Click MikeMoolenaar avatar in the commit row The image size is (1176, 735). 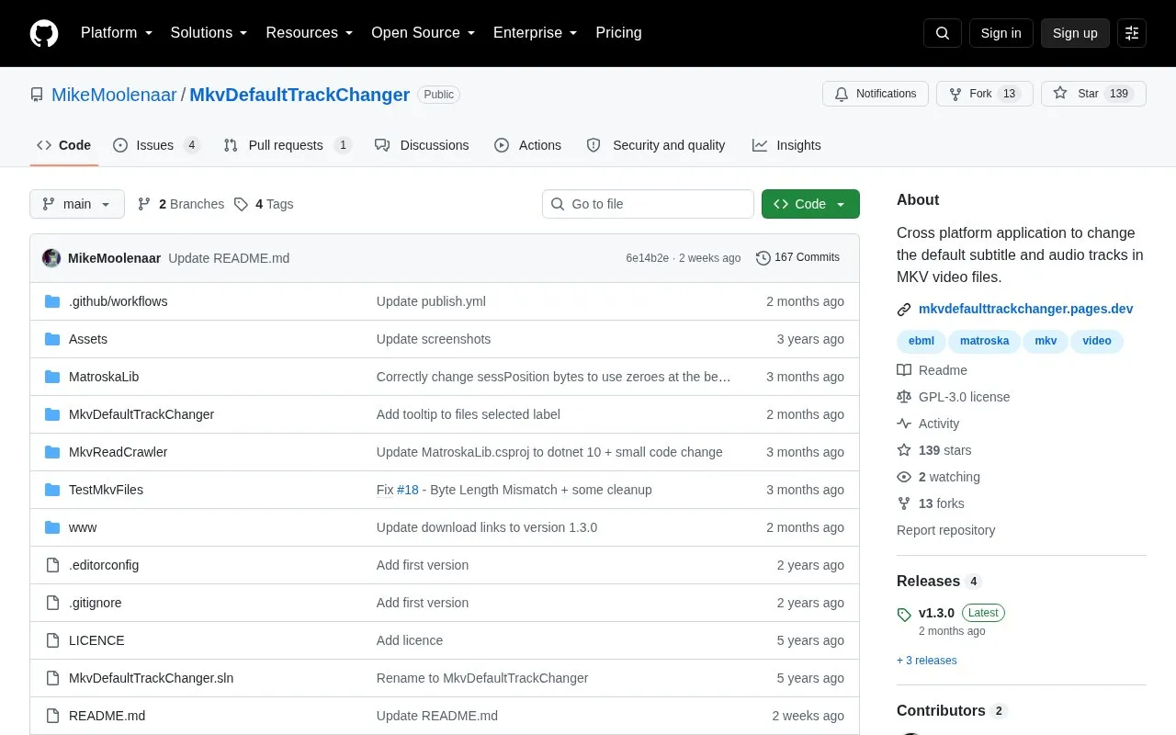[x=51, y=258]
